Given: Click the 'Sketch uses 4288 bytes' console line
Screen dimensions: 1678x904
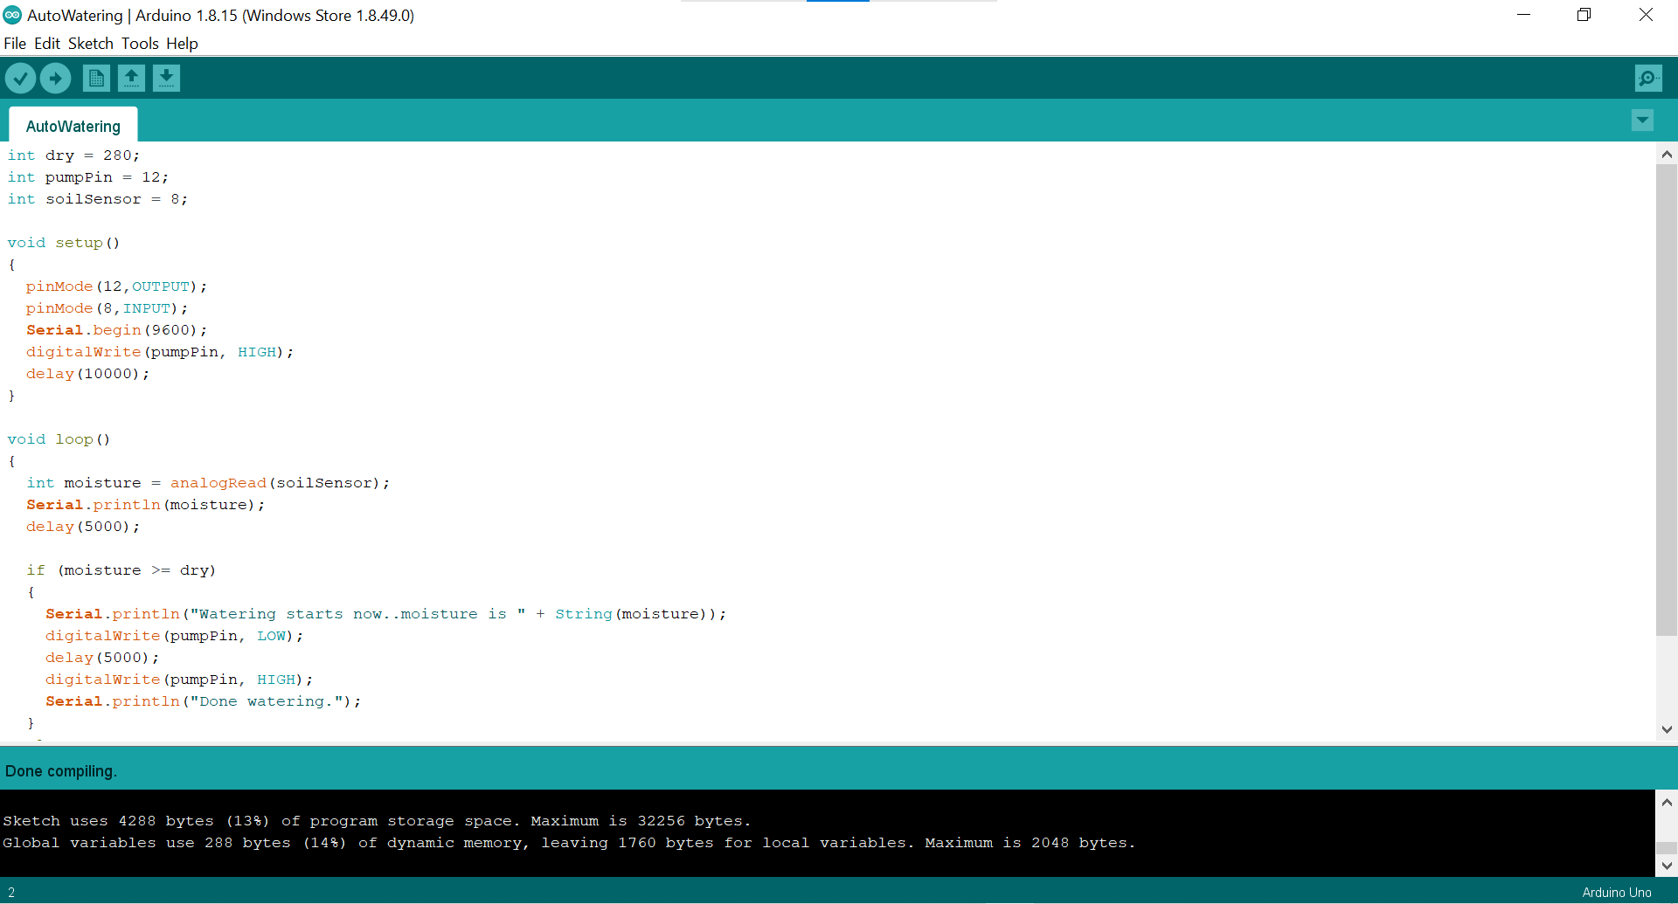Looking at the screenshot, I should click(x=377, y=821).
